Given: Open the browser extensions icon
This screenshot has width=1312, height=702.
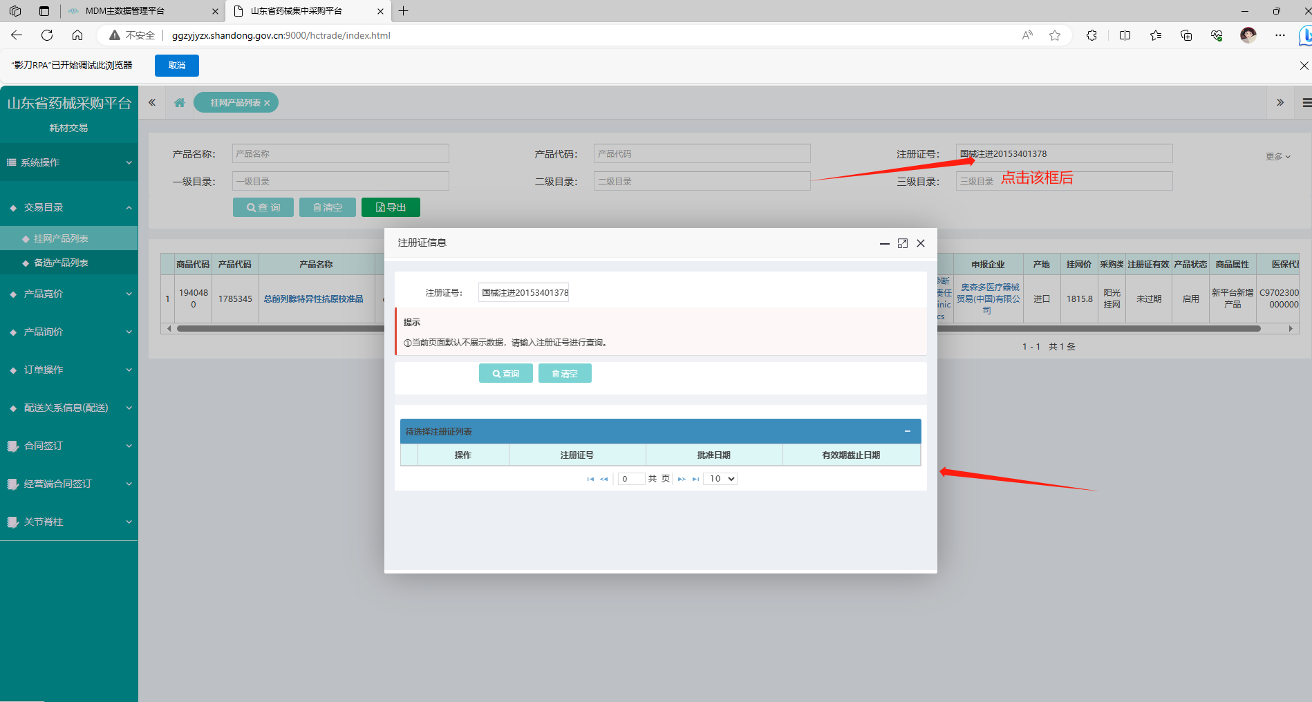Looking at the screenshot, I should pyautogui.click(x=1091, y=35).
